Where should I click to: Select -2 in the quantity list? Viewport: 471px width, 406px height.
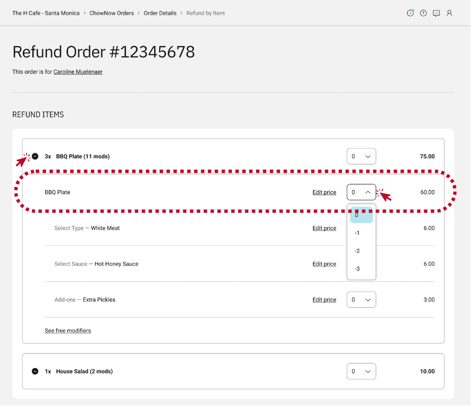[x=361, y=251]
